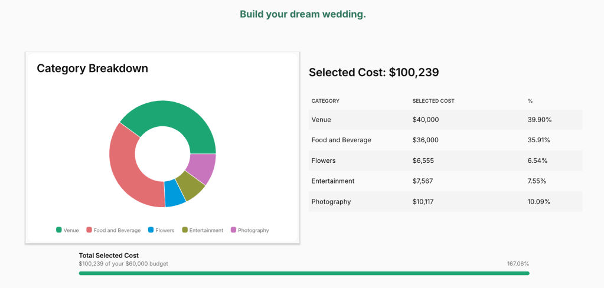
Task: Click the Category Breakdown heading
Action: [x=92, y=68]
